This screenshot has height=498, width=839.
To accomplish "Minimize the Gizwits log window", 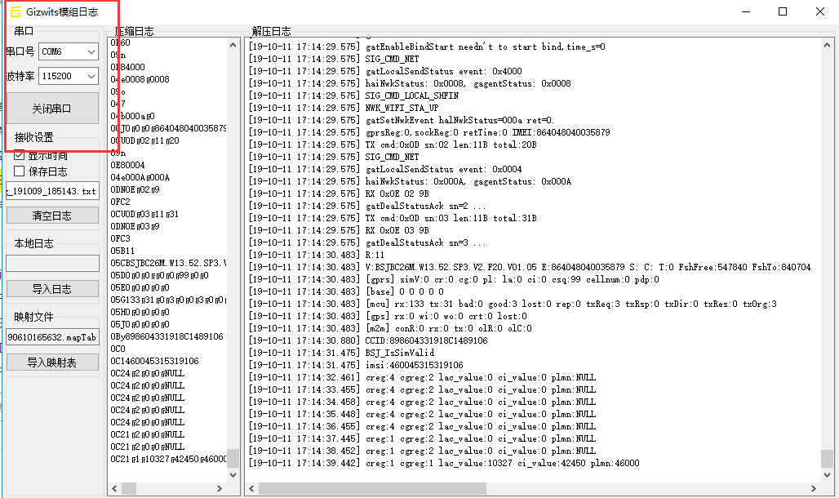I will 744,11.
